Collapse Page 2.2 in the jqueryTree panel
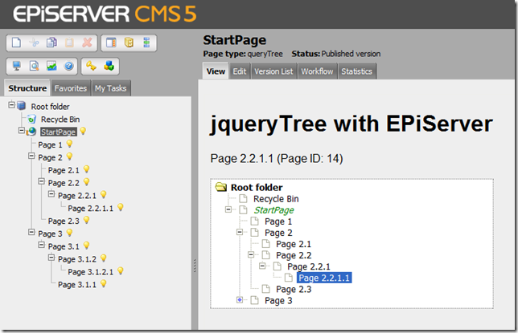This screenshot has height=333, width=518. pyautogui.click(x=251, y=255)
